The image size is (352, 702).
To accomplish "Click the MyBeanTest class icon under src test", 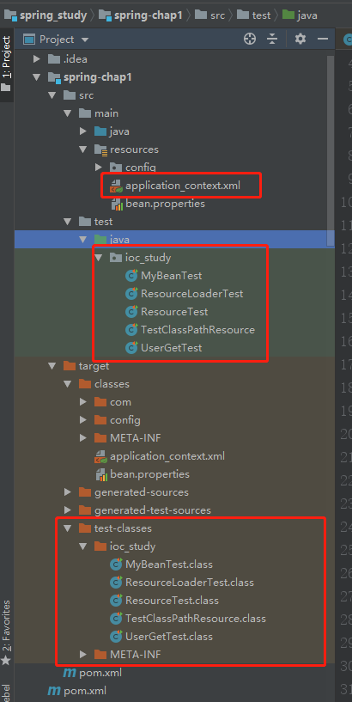I will [x=131, y=275].
